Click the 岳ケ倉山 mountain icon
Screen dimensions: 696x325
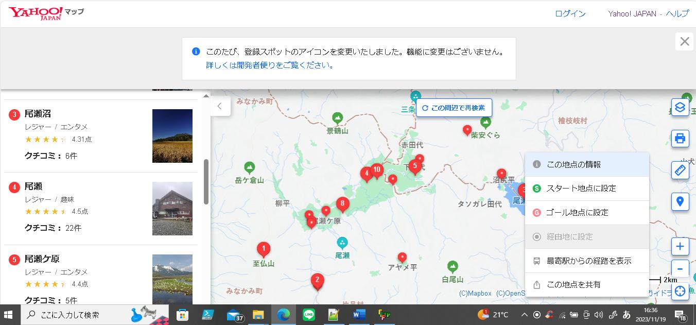pyautogui.click(x=250, y=167)
